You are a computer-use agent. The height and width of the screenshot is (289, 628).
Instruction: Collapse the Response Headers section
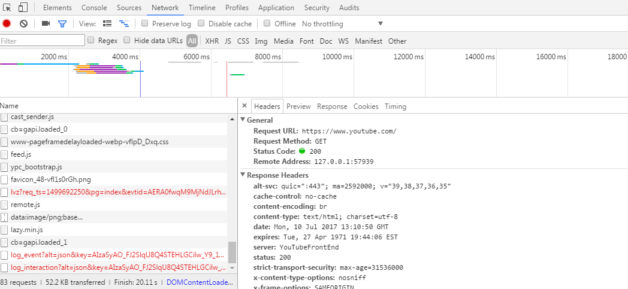coord(243,175)
